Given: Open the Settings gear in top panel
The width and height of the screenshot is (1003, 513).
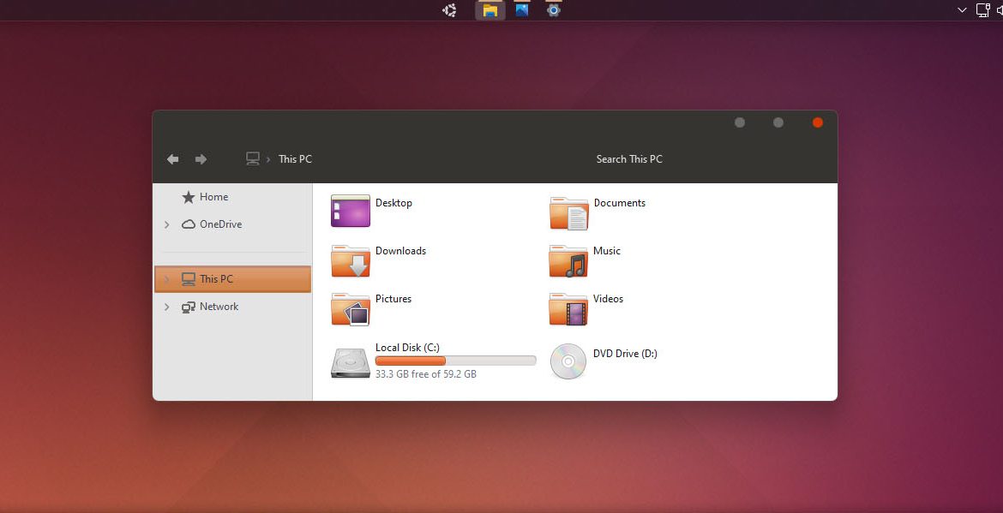Looking at the screenshot, I should click(x=554, y=10).
